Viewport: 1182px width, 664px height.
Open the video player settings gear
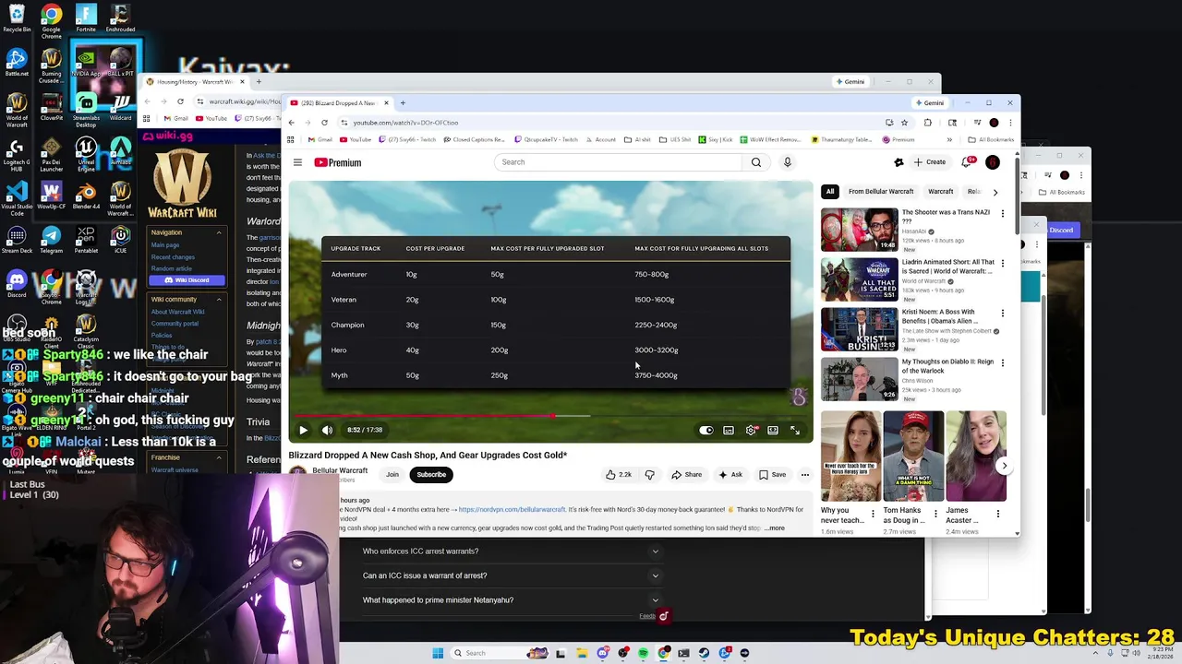click(751, 430)
